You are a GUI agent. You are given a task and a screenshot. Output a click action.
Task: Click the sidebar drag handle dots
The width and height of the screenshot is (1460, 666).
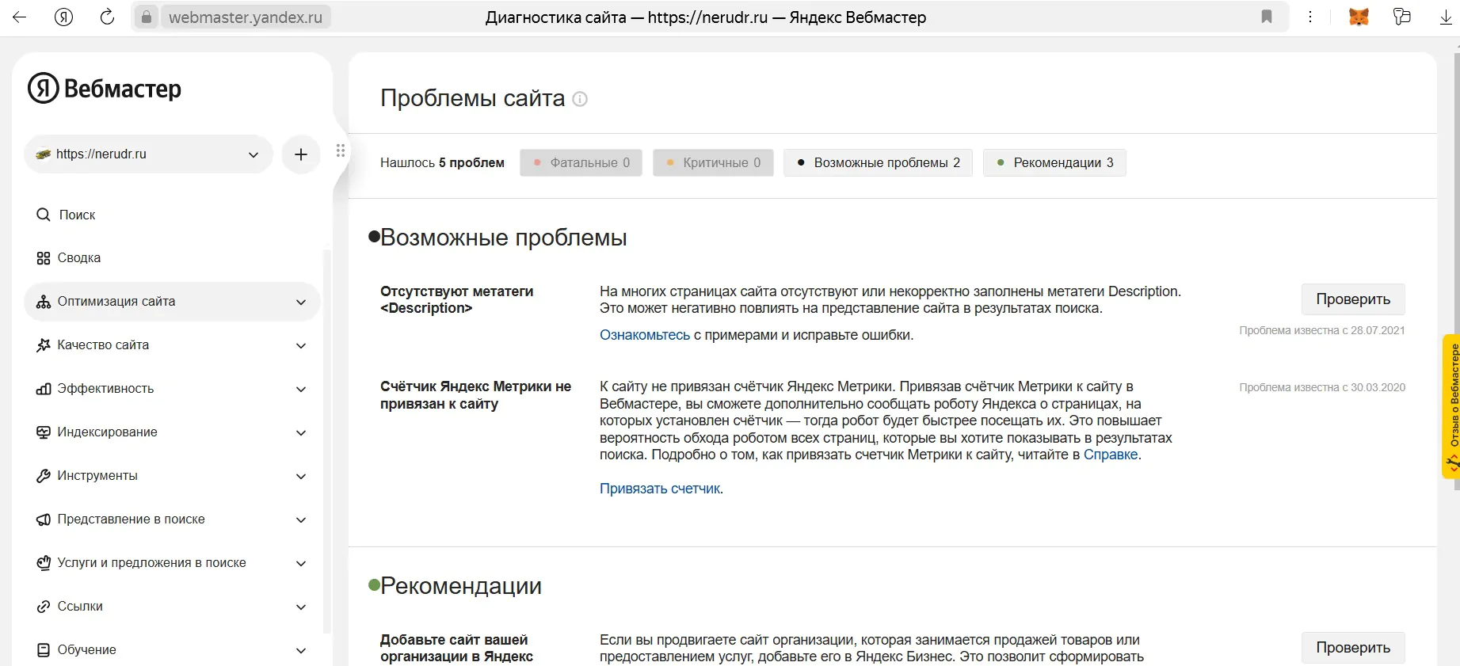click(341, 150)
